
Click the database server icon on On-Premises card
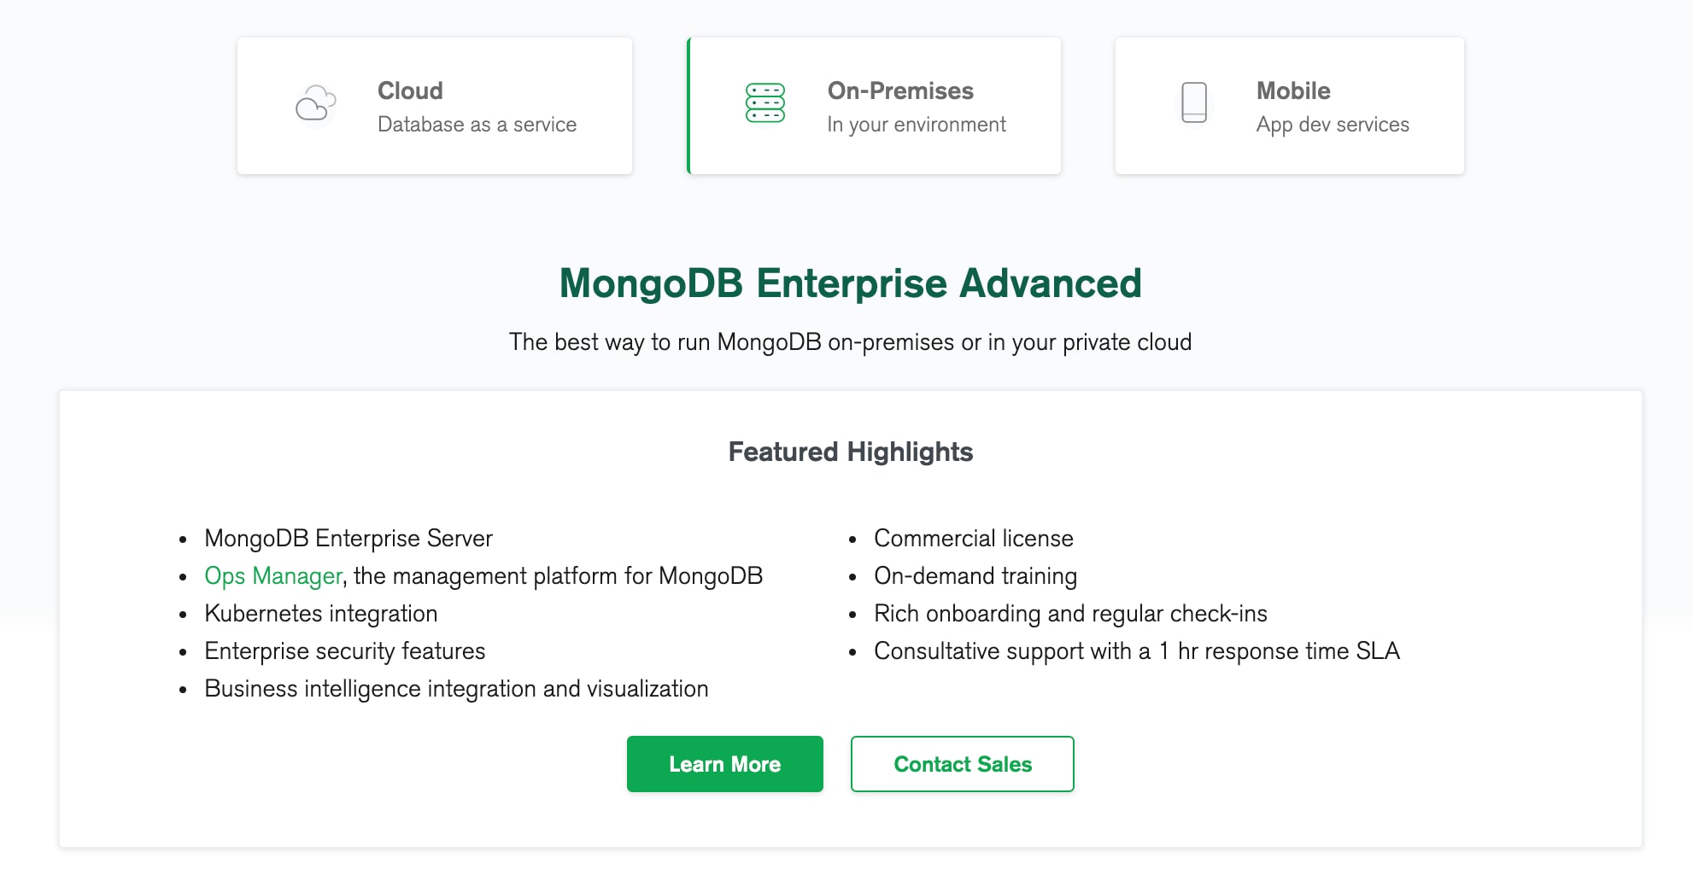coord(764,104)
